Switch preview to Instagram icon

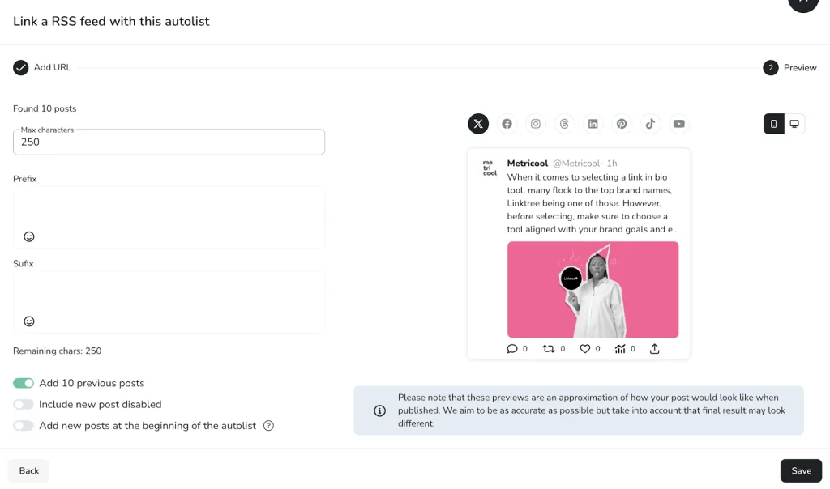pos(535,124)
